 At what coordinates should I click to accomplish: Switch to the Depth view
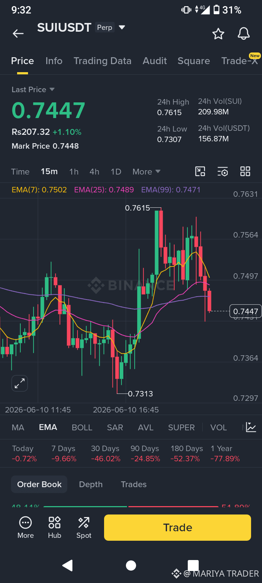click(x=91, y=484)
